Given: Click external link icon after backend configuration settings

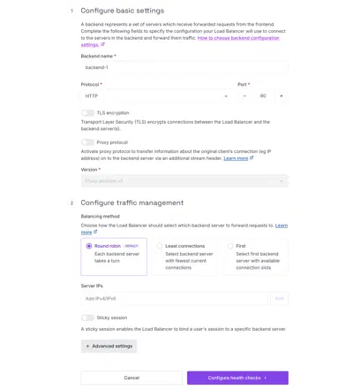Looking at the screenshot, I should [102, 44].
